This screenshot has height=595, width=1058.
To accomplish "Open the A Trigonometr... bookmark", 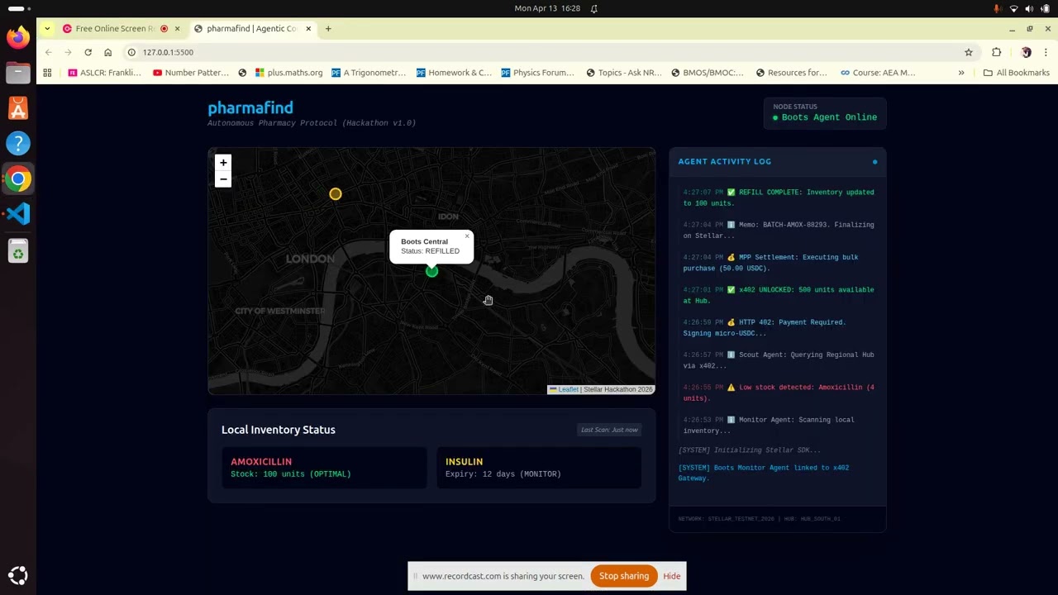I will point(369,73).
